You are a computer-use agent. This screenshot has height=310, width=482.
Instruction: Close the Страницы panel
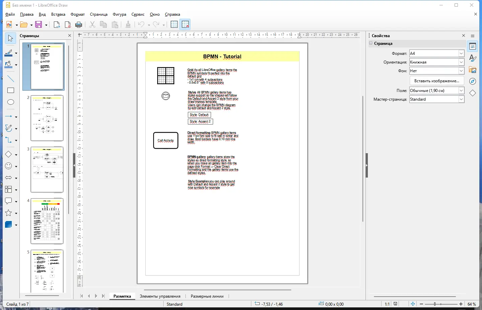click(x=70, y=35)
